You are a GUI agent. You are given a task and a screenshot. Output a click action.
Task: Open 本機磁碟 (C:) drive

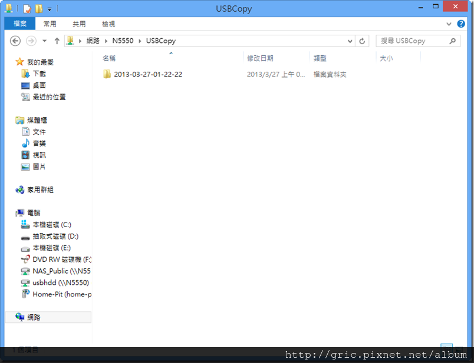click(x=52, y=225)
